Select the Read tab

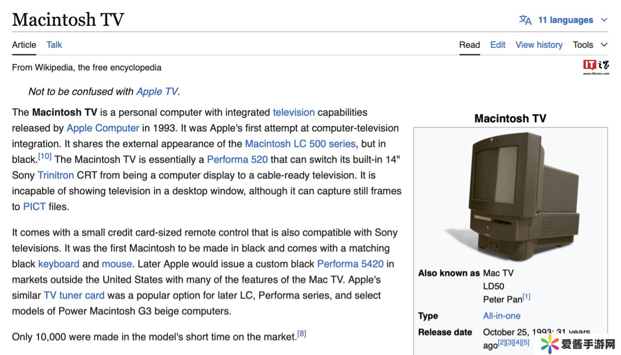pos(469,45)
